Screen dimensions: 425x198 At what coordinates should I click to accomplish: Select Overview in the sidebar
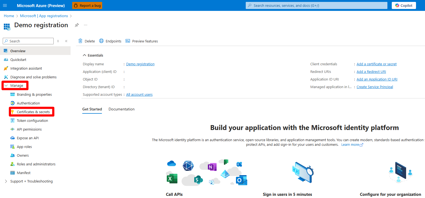35,51
